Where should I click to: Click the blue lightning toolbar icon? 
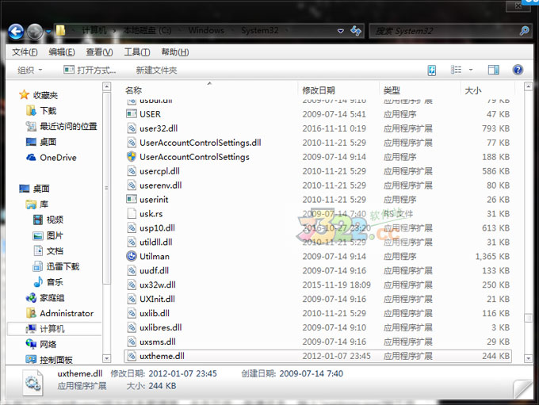[x=432, y=70]
